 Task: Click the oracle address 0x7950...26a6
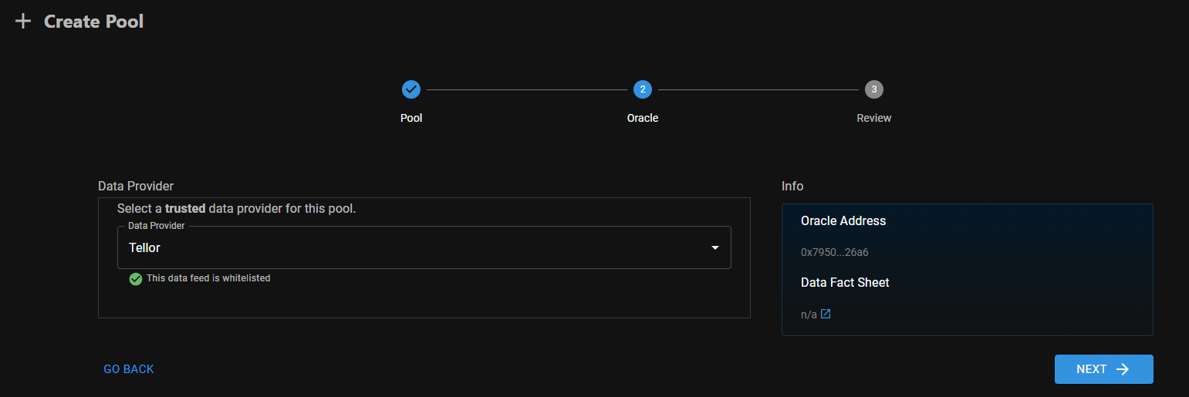(x=835, y=252)
